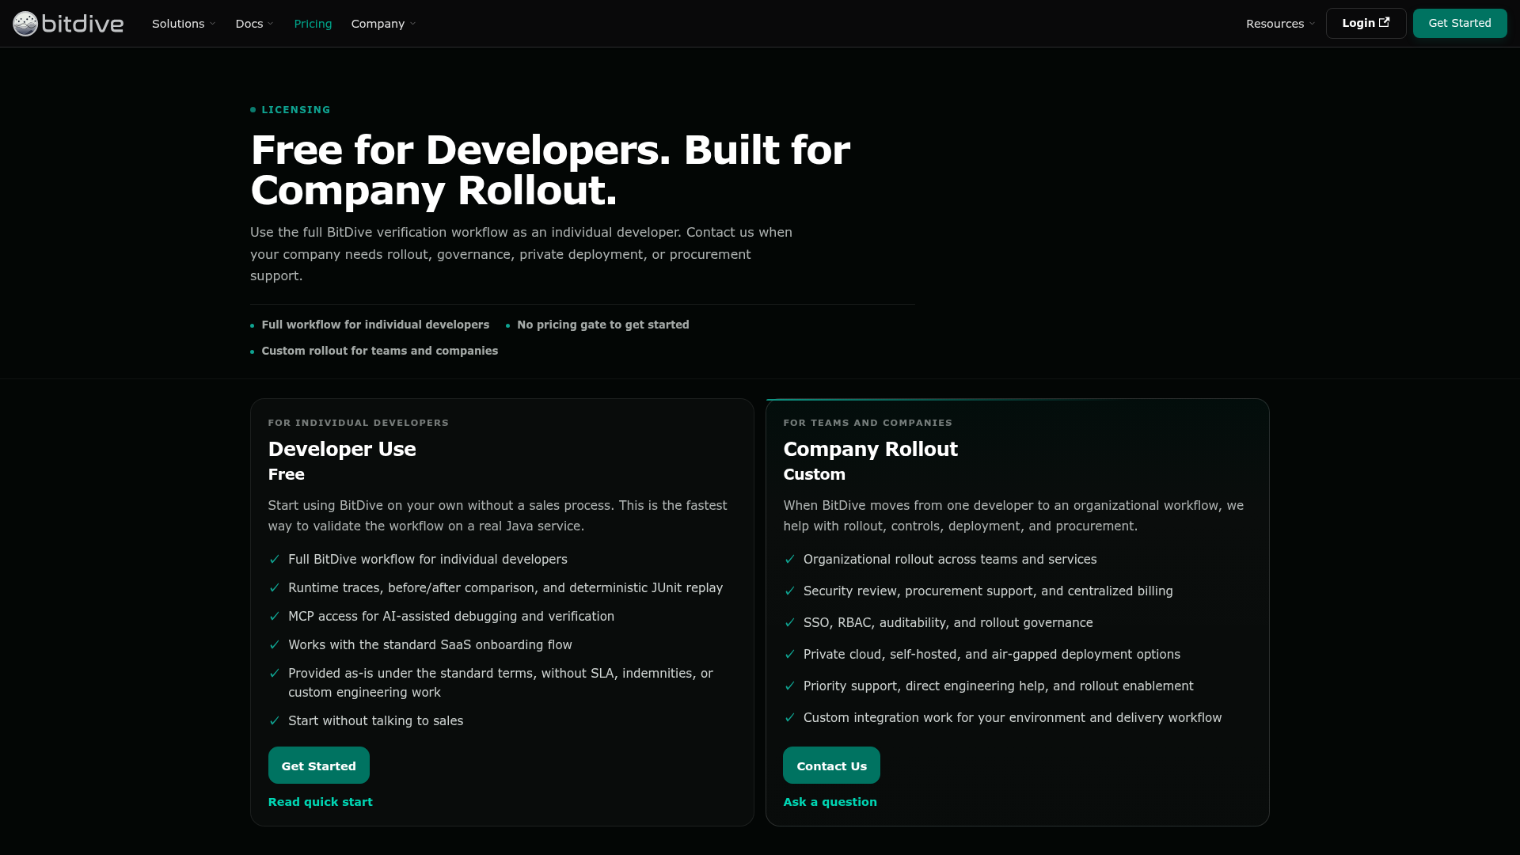Click the Login button
The height and width of the screenshot is (855, 1520).
[x=1366, y=23]
